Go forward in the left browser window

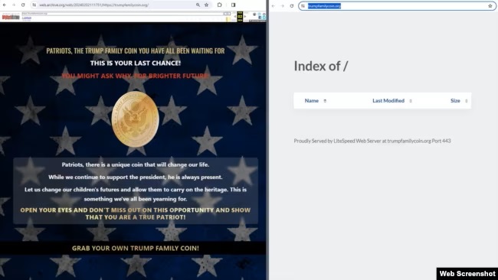14,5
